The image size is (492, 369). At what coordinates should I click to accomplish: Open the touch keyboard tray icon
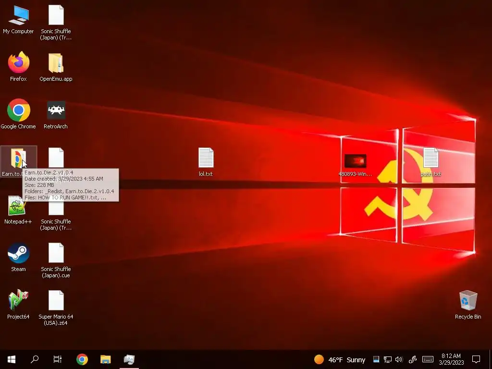pyautogui.click(x=428, y=359)
